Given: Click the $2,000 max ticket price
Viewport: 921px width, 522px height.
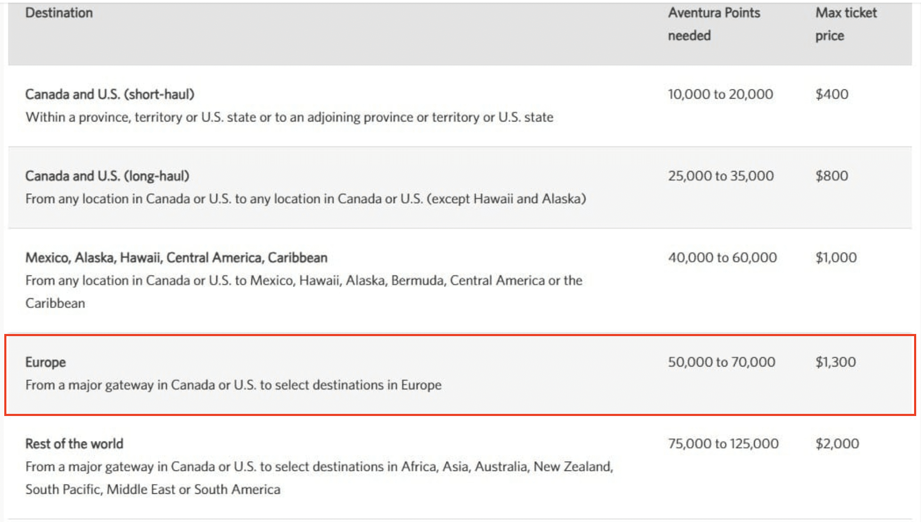Looking at the screenshot, I should click(x=837, y=444).
